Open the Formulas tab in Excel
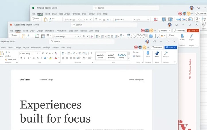Viewport: 207px width, 130px height. point(76,14)
